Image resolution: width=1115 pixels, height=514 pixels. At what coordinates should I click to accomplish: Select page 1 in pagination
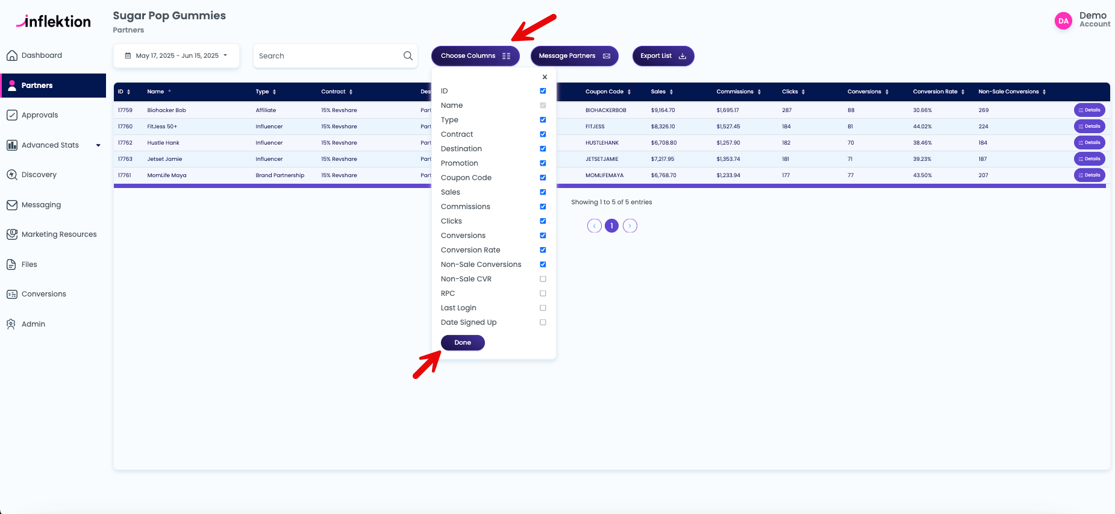[611, 226]
